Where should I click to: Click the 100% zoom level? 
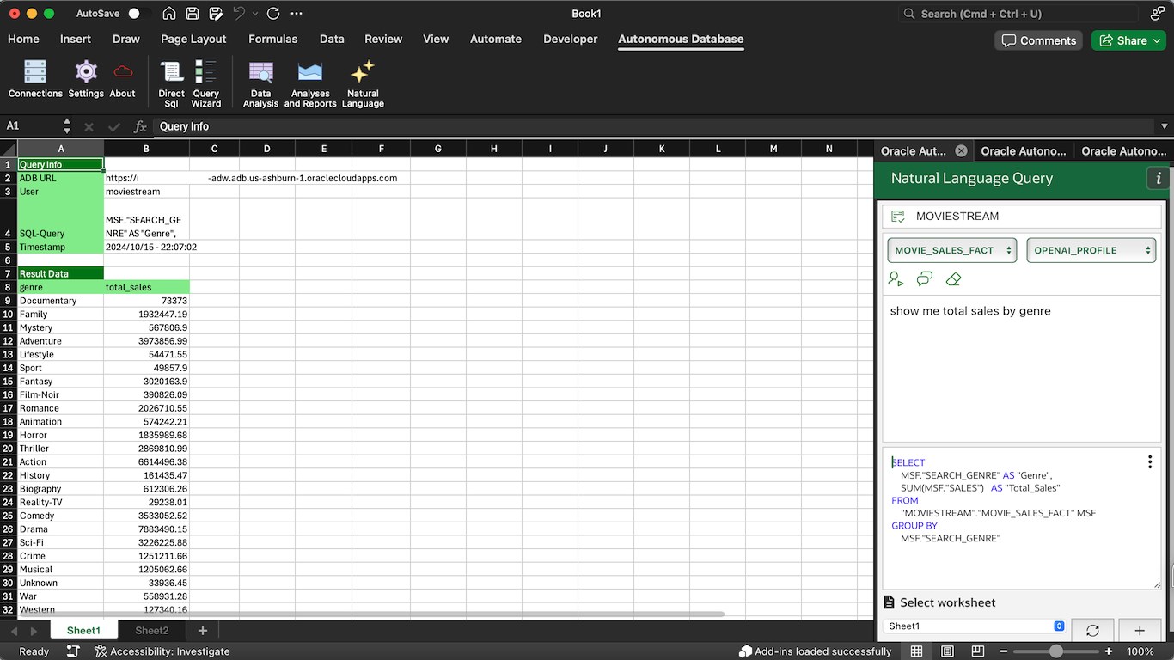click(1140, 651)
